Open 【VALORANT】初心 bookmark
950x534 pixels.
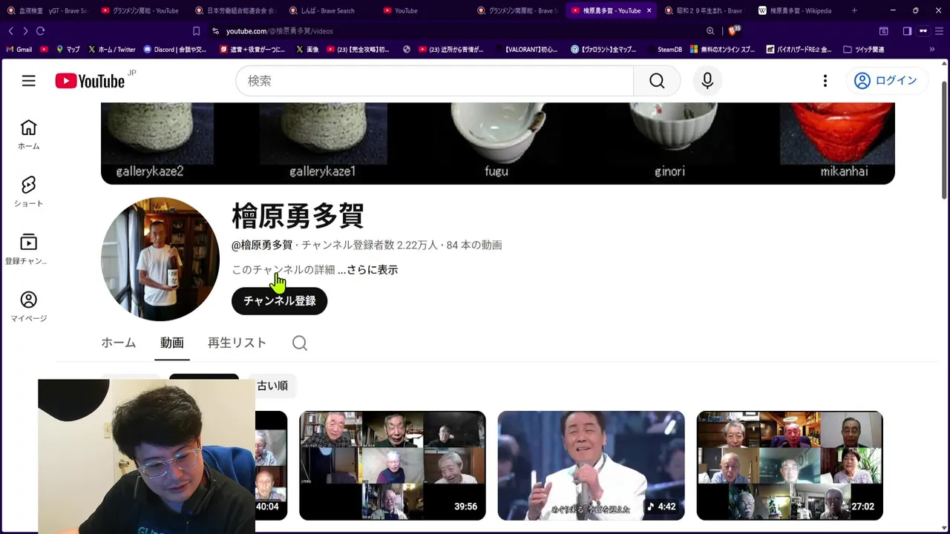click(526, 50)
